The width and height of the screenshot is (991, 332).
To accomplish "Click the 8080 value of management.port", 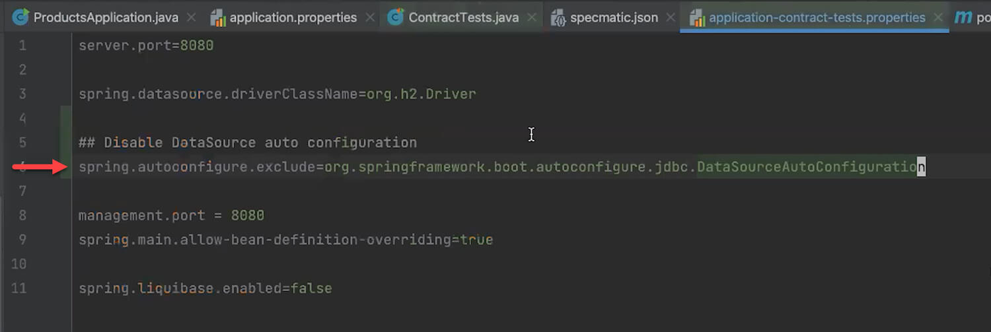I will point(247,215).
